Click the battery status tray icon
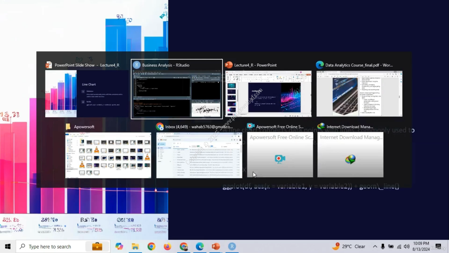Image resolution: width=449 pixels, height=253 pixels. point(391,247)
